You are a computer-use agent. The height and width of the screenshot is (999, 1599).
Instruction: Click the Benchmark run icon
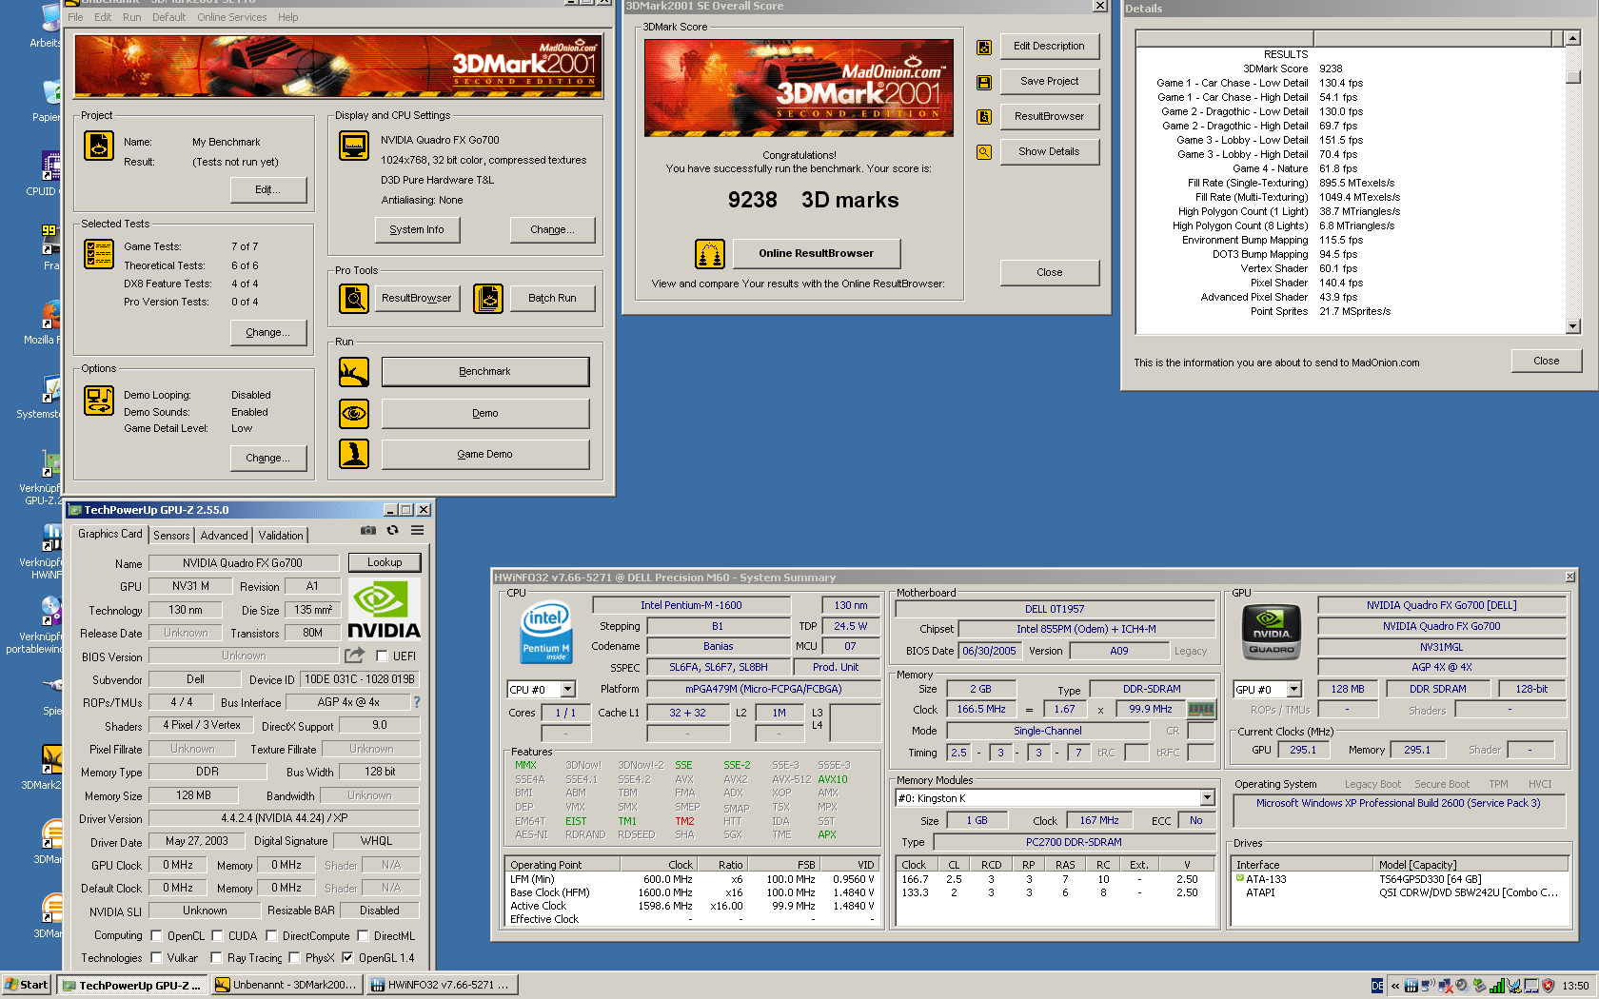click(x=354, y=372)
